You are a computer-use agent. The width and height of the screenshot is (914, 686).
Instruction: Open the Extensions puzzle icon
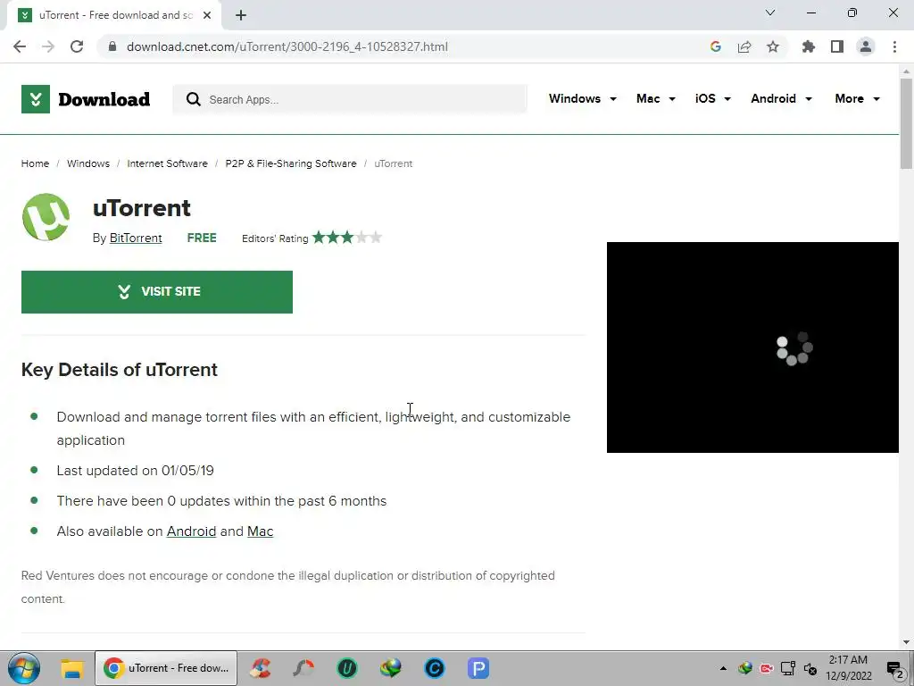(809, 46)
